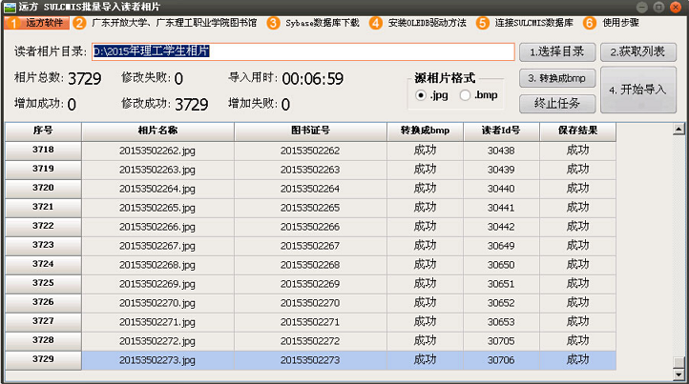Click cell 20153502264.jpg

(157, 189)
